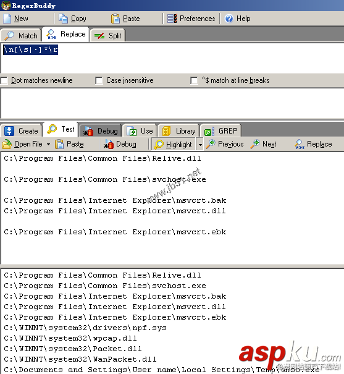Click result line C:\WINNT\system32\drivers\npf.sys
Image resolution: width=344 pixels, height=374 pixels.
[85, 328]
